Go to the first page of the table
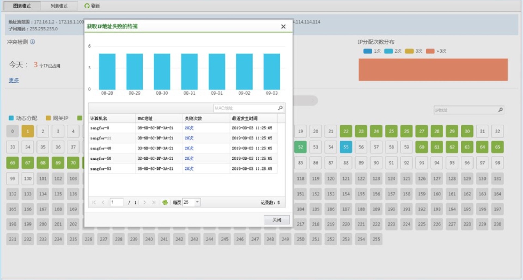Image resolution: width=523 pixels, height=280 pixels. pyautogui.click(x=94, y=202)
